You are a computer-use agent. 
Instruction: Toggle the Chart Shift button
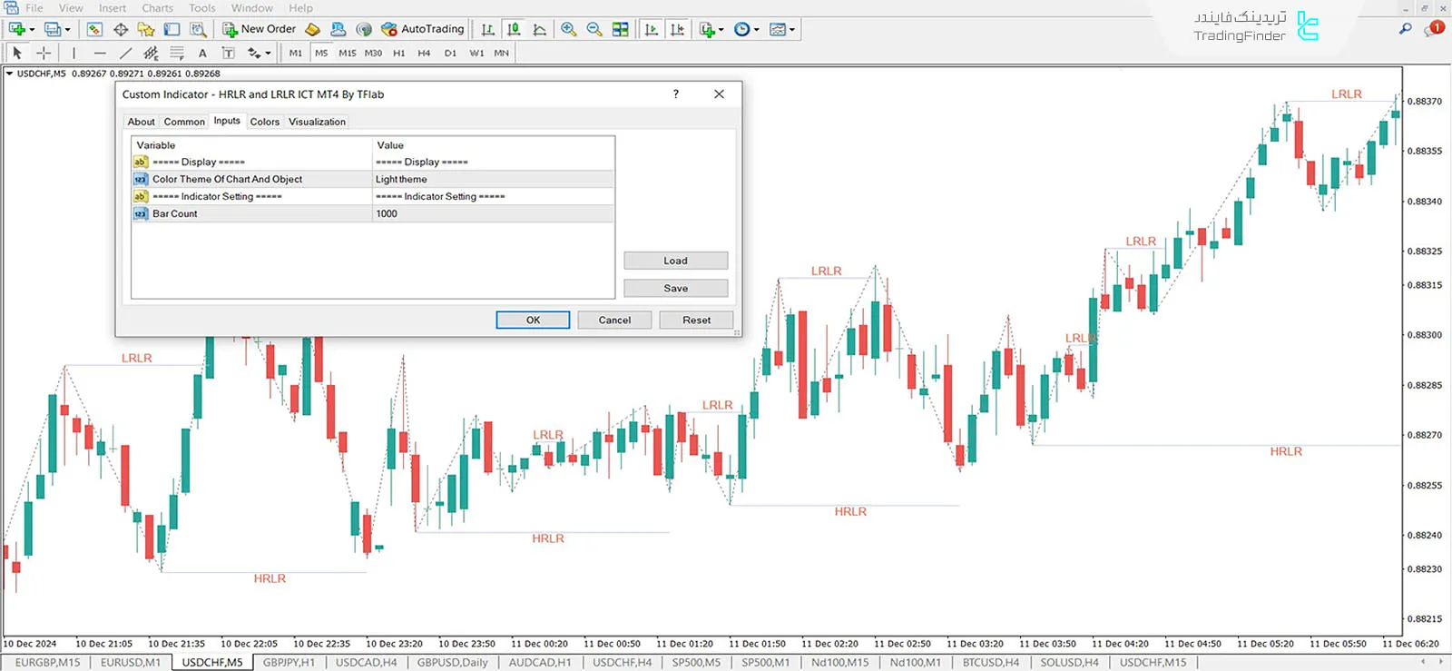pyautogui.click(x=677, y=29)
